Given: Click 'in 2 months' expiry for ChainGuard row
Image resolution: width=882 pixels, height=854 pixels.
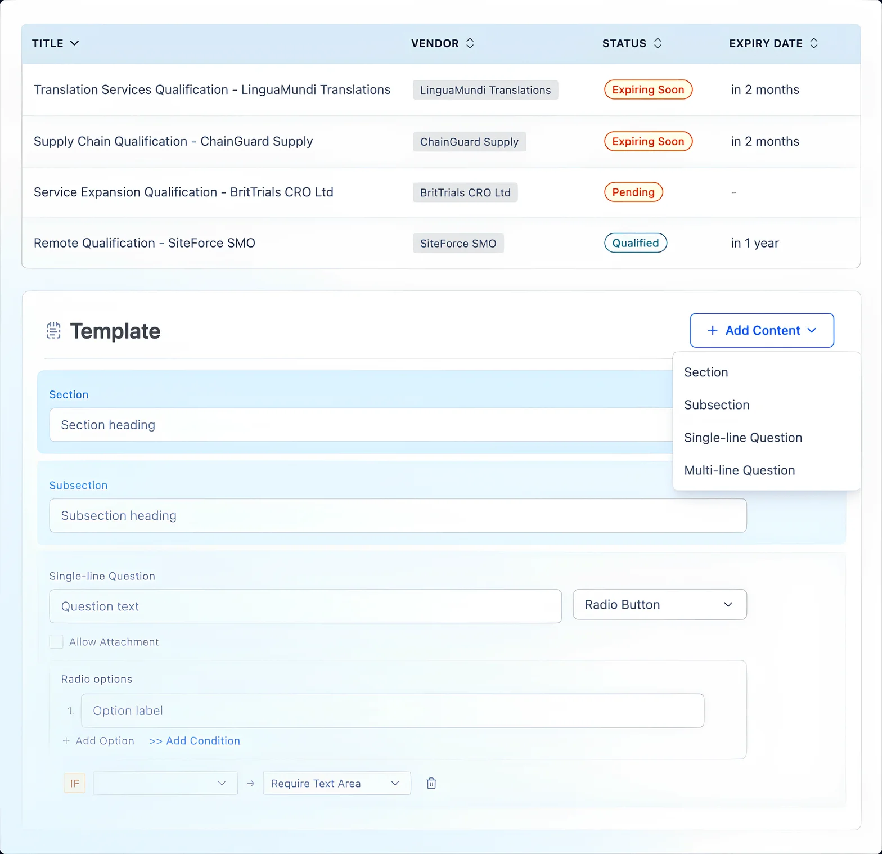Looking at the screenshot, I should (x=765, y=141).
